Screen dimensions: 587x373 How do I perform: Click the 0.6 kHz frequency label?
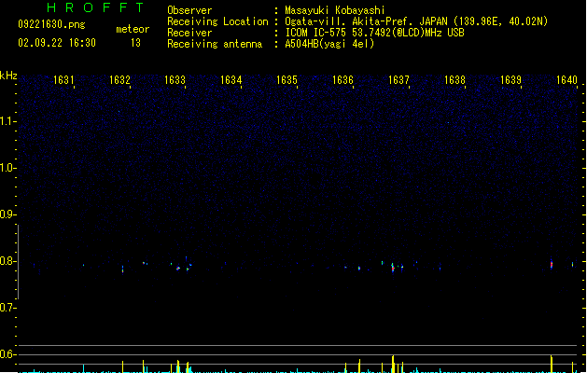coord(7,354)
